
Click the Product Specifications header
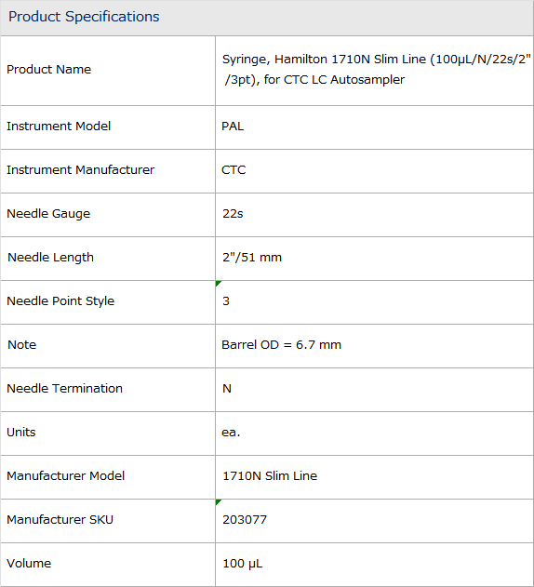point(84,17)
